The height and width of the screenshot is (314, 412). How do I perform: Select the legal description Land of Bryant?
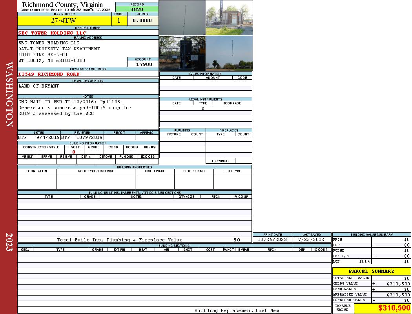pyautogui.click(x=39, y=86)
